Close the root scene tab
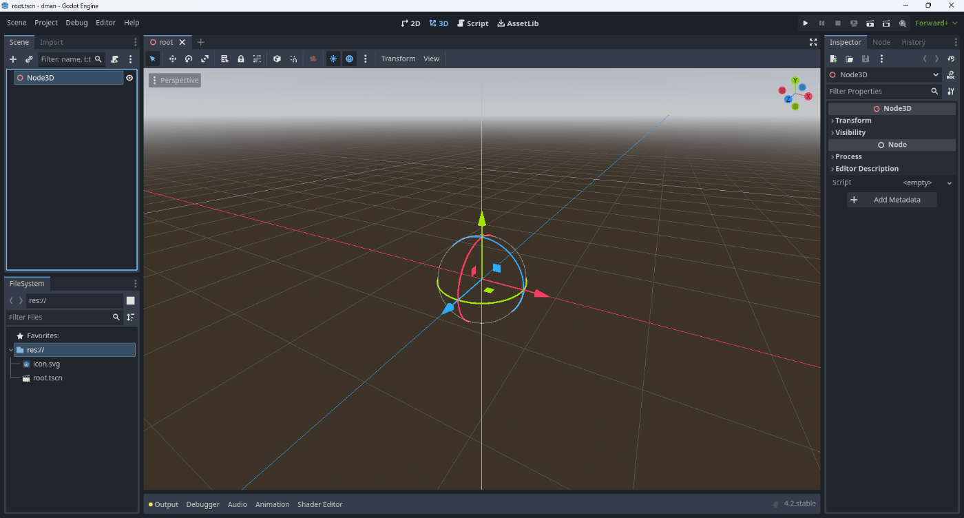Viewport: 964px width, 518px height. [182, 42]
